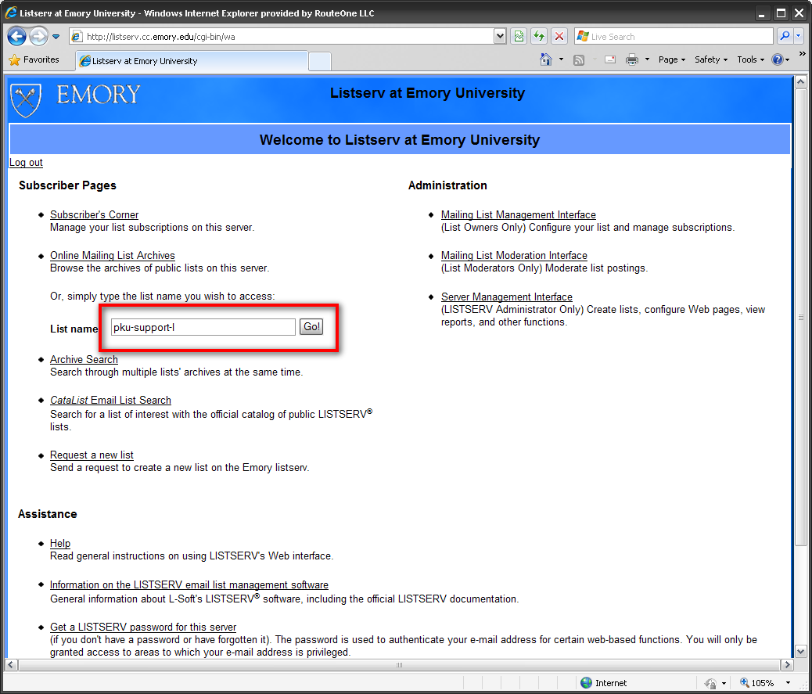Click the Read Mail icon
Image resolution: width=812 pixels, height=694 pixels.
[610, 59]
